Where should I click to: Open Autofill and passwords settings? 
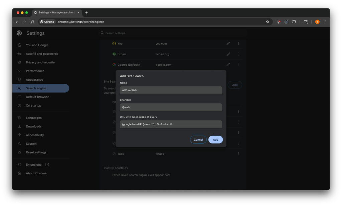point(42,54)
